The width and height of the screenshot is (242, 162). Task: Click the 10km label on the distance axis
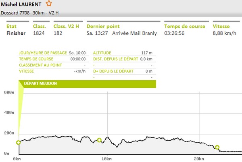106,159
